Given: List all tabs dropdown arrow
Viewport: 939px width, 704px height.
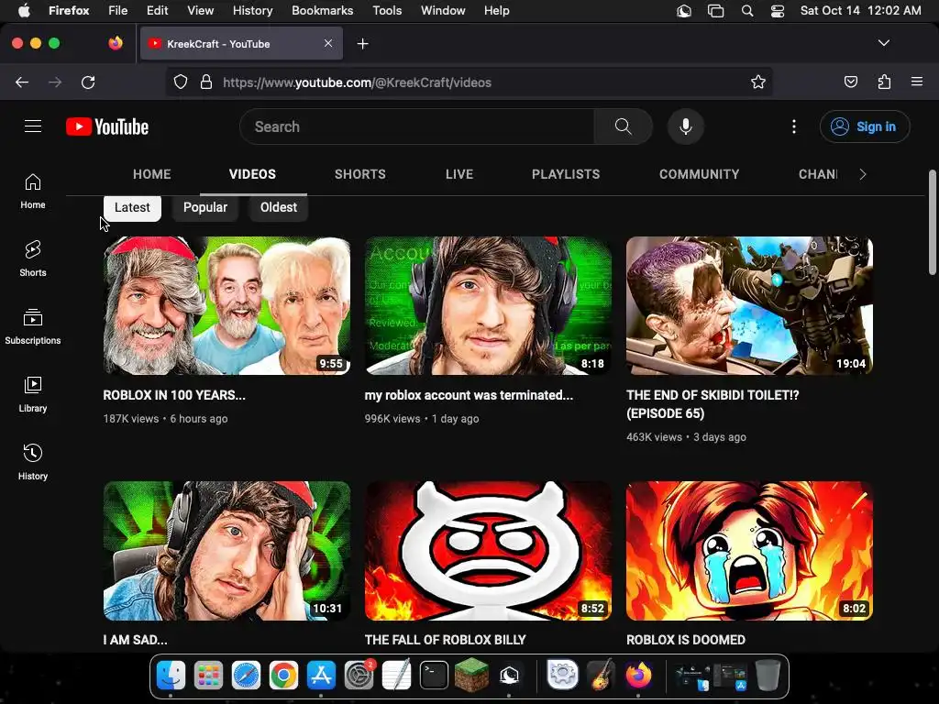Looking at the screenshot, I should point(884,43).
